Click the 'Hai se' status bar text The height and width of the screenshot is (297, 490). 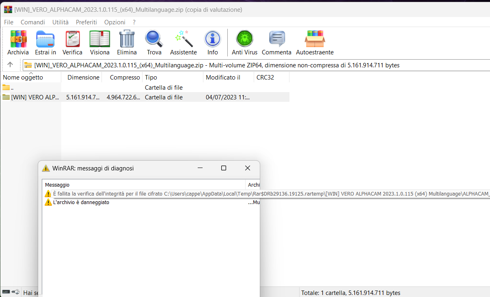pos(31,293)
